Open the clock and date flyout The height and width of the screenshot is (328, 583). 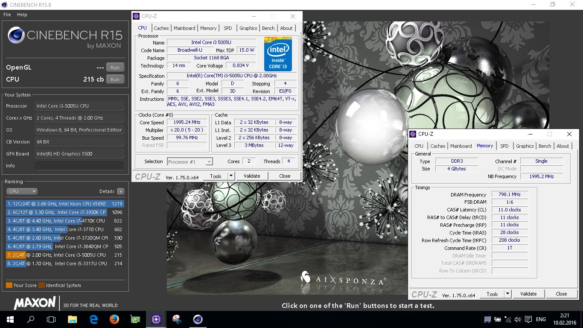564,319
